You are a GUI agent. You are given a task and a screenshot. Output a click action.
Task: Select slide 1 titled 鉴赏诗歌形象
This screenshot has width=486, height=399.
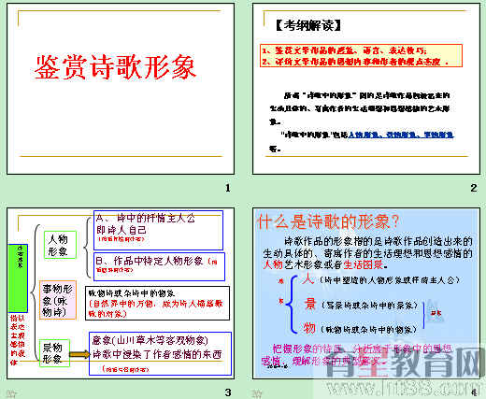click(121, 89)
